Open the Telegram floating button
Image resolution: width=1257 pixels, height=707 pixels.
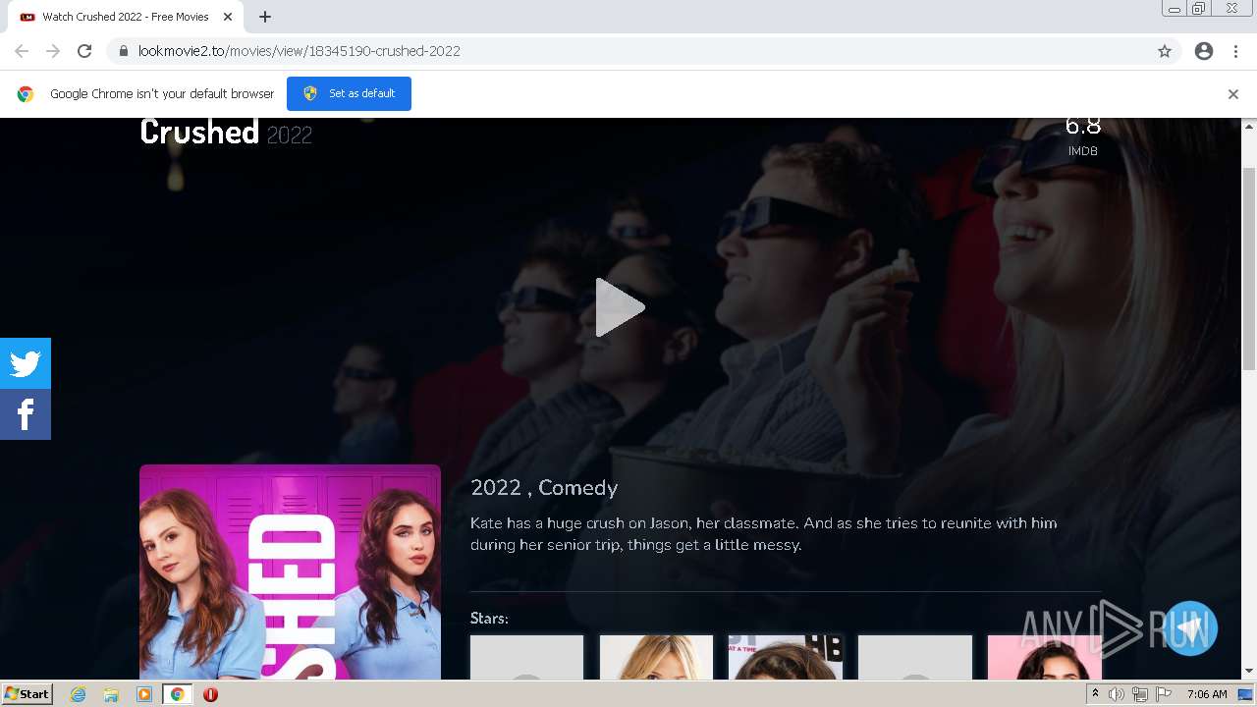[1190, 628]
